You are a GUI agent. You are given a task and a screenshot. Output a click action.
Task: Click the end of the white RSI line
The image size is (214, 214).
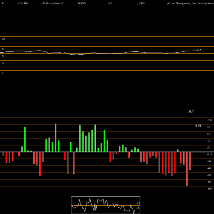click(190, 51)
